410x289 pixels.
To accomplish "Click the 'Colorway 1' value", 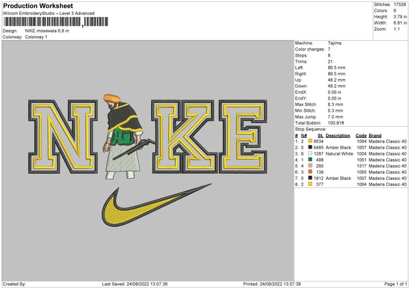I will tap(36, 37).
